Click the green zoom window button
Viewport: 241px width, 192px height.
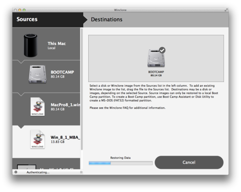(24, 10)
